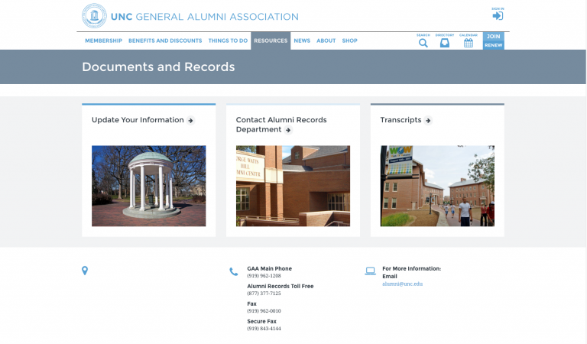Click the Old Well photo thumbnail

tap(148, 186)
